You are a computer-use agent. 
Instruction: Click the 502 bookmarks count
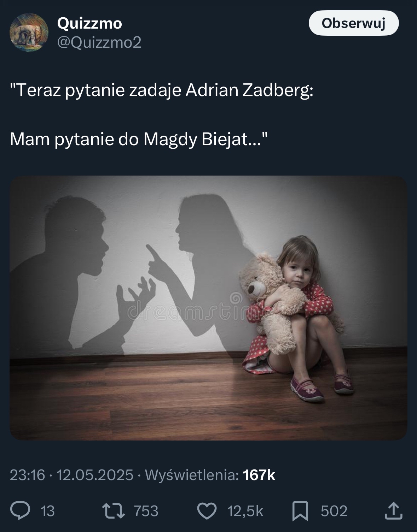334,511
